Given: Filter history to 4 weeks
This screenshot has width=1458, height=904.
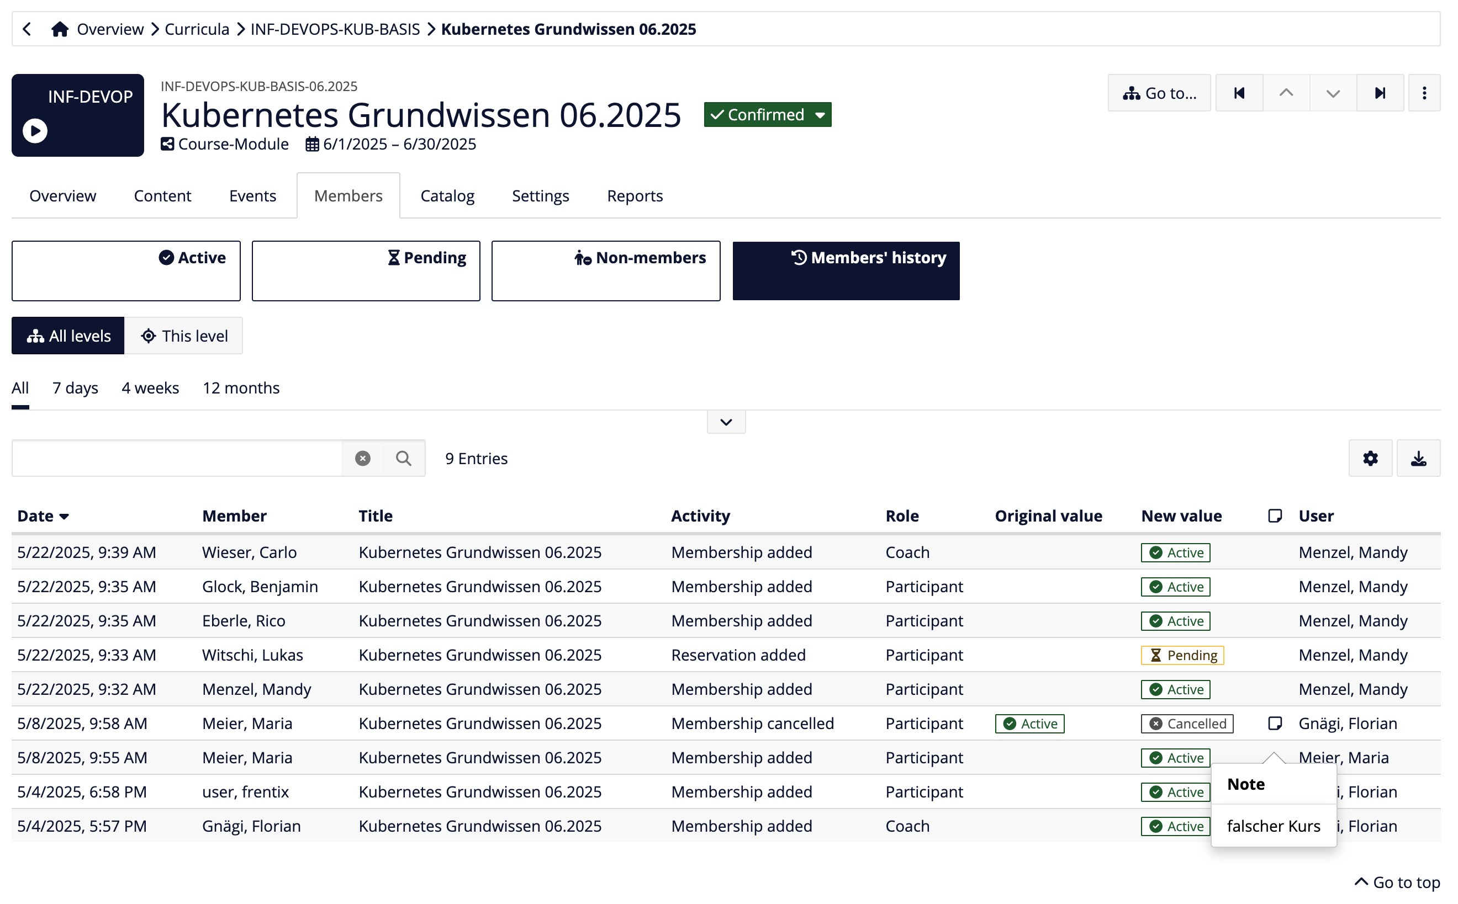Looking at the screenshot, I should tap(150, 387).
